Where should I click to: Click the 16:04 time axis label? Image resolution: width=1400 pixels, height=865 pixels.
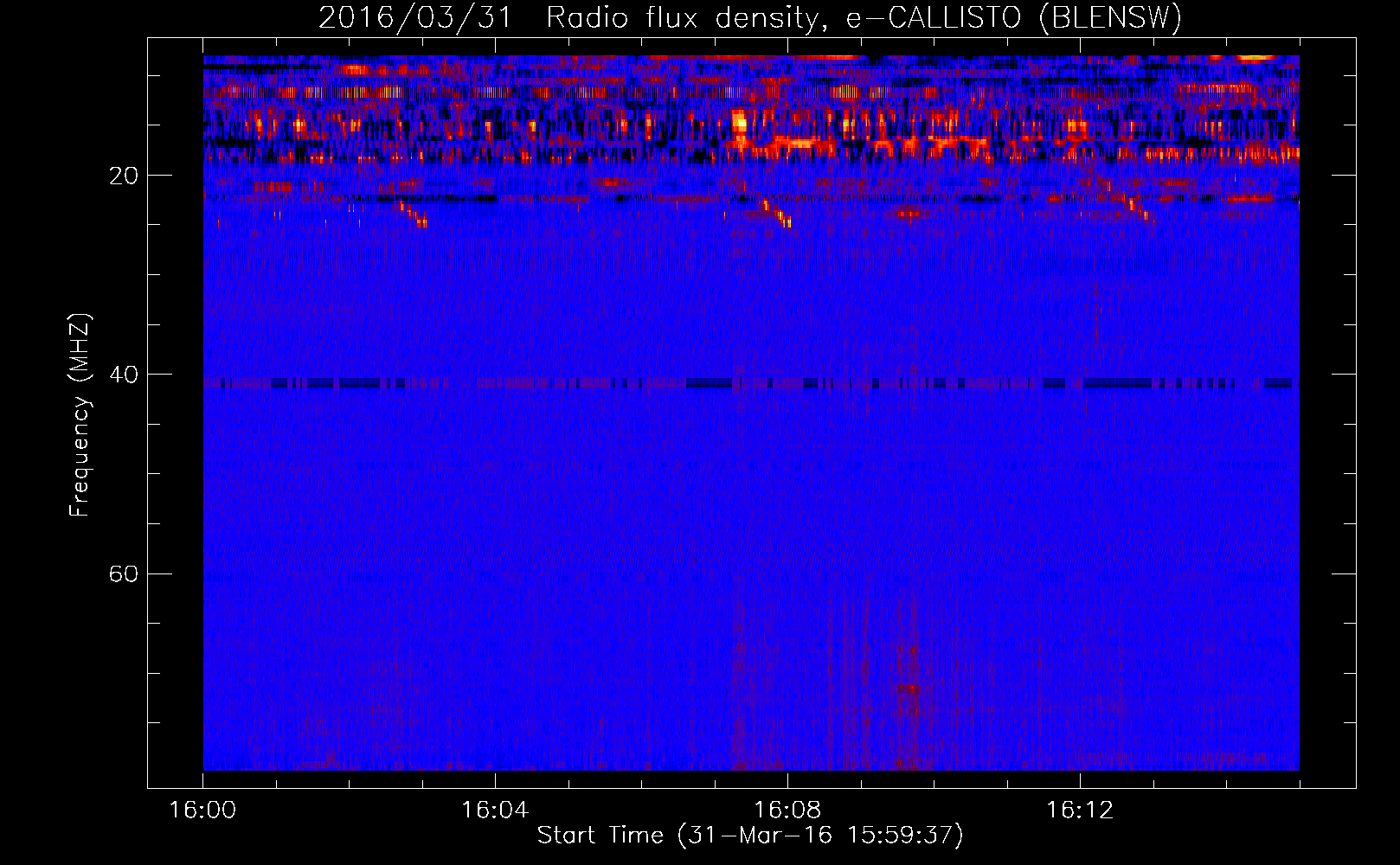click(495, 811)
